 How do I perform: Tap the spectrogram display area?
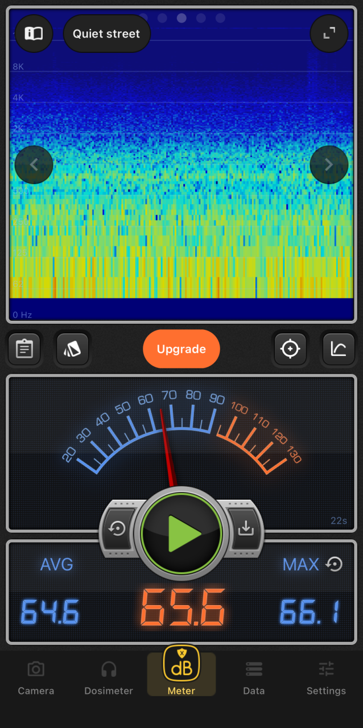(181, 227)
